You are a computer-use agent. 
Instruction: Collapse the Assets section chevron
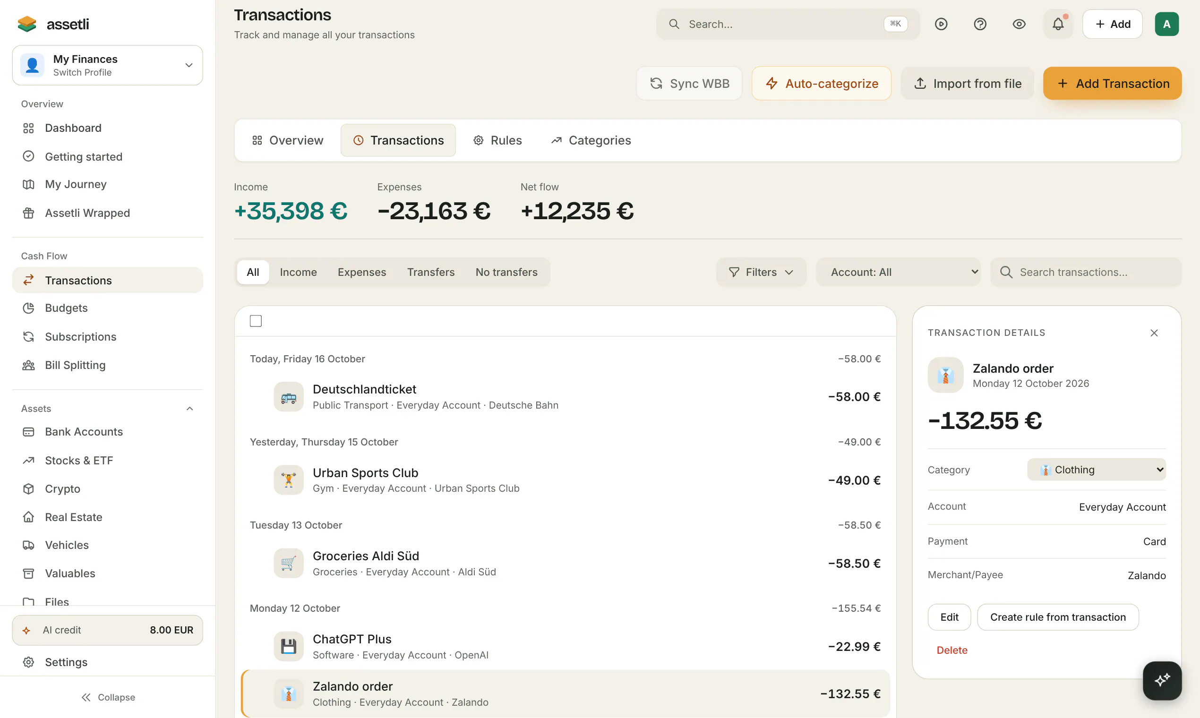coord(189,408)
